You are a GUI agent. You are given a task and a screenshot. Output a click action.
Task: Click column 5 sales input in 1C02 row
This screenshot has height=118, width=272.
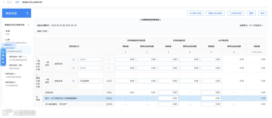click(x=211, y=81)
